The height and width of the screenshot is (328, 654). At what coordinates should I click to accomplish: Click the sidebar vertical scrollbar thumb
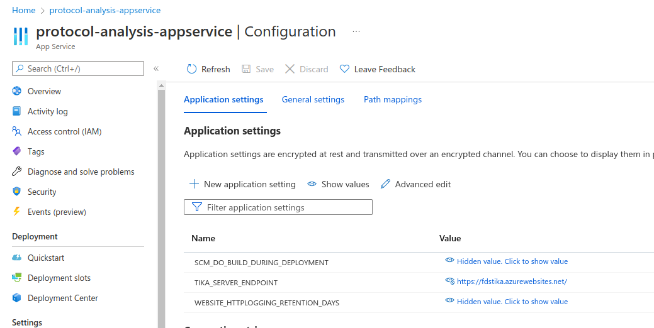click(x=161, y=208)
